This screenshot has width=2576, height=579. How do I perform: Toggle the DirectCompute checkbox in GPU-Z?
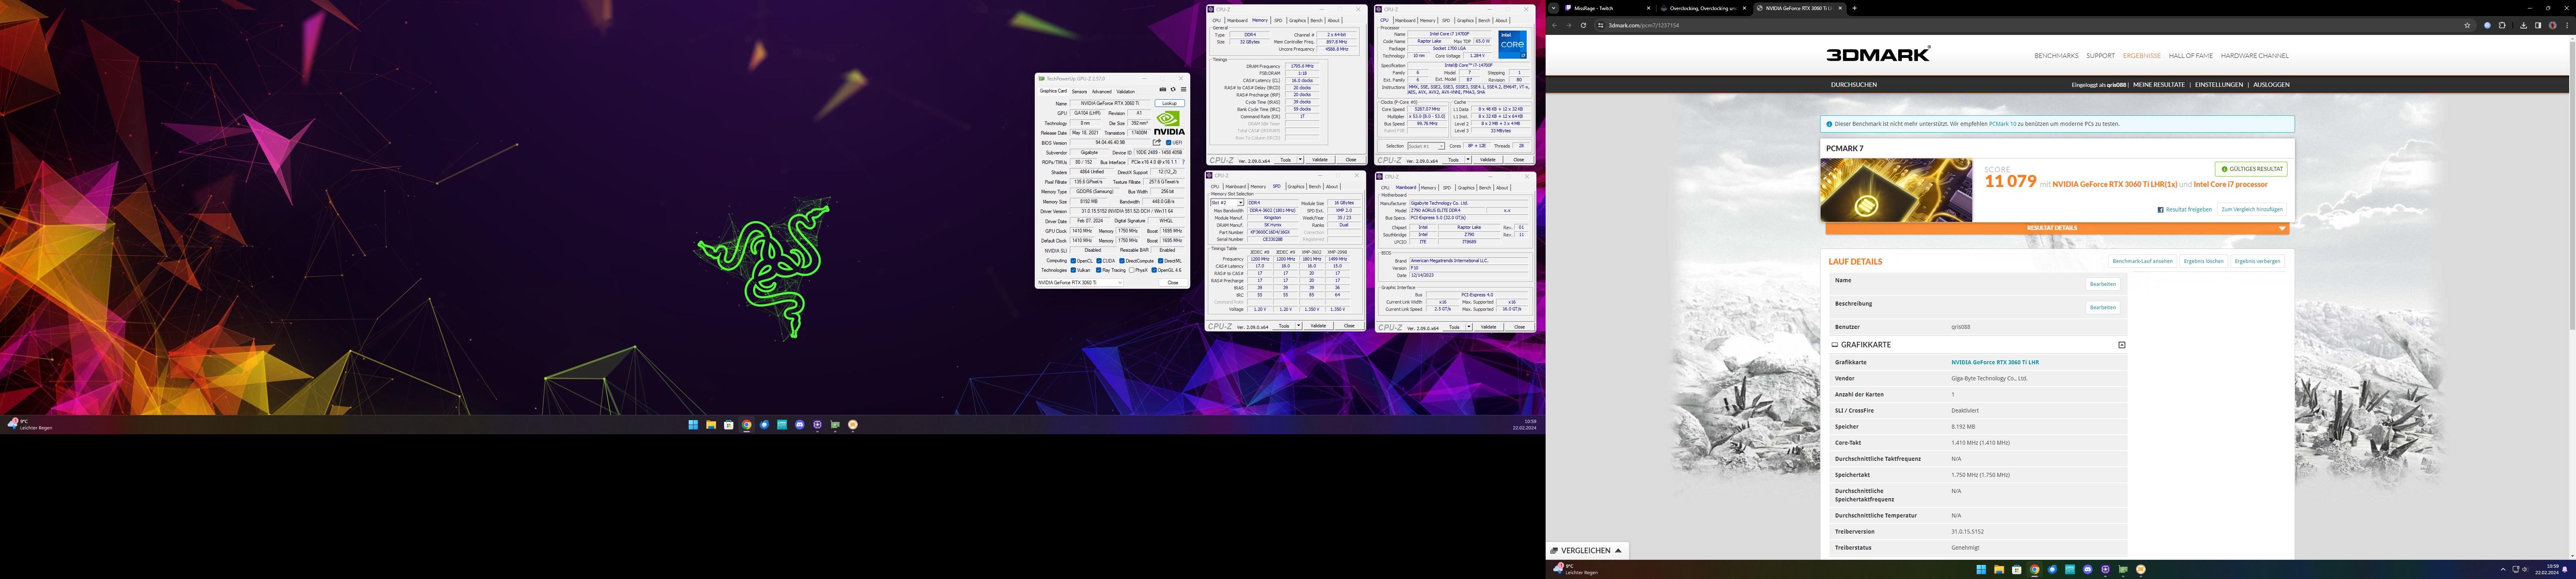(1122, 261)
